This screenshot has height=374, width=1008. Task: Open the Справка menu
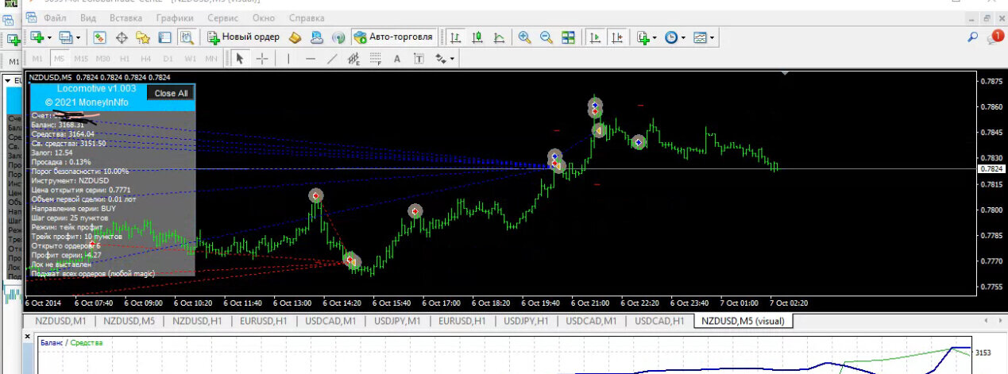(x=307, y=17)
